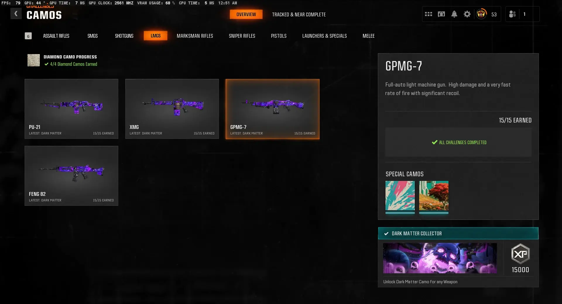Click the CAMOS page title

[44, 15]
